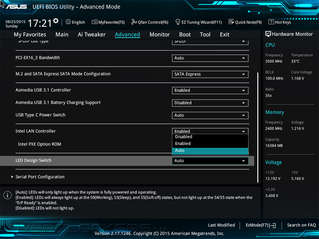
Task: Click the +3.3V reading 3.408 V
Action: pyautogui.click(x=272, y=196)
